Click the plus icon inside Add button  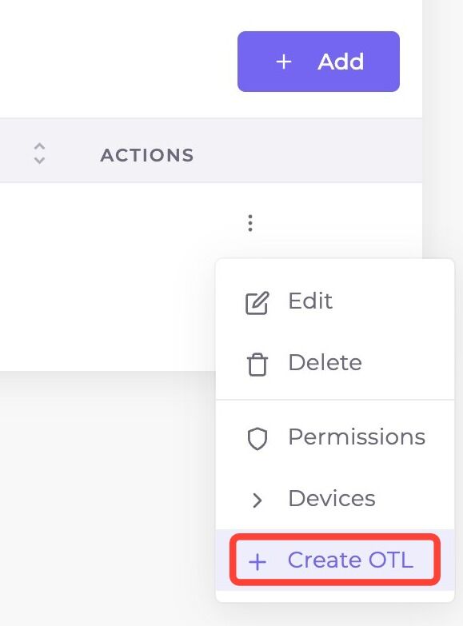(284, 62)
